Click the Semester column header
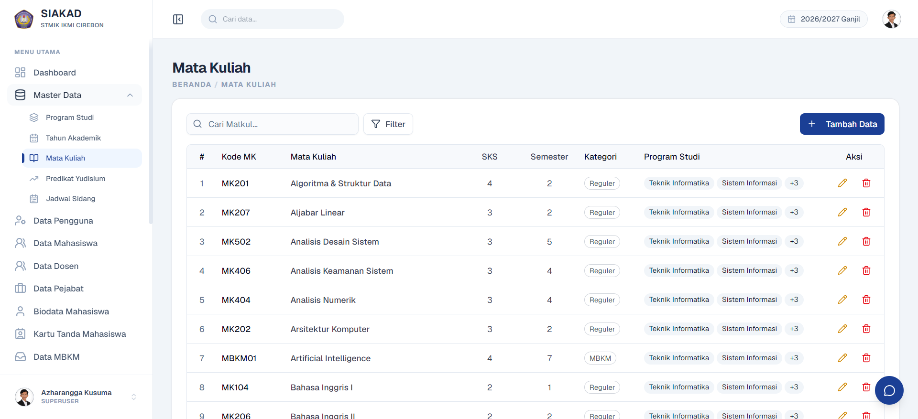The image size is (918, 419). click(x=549, y=157)
